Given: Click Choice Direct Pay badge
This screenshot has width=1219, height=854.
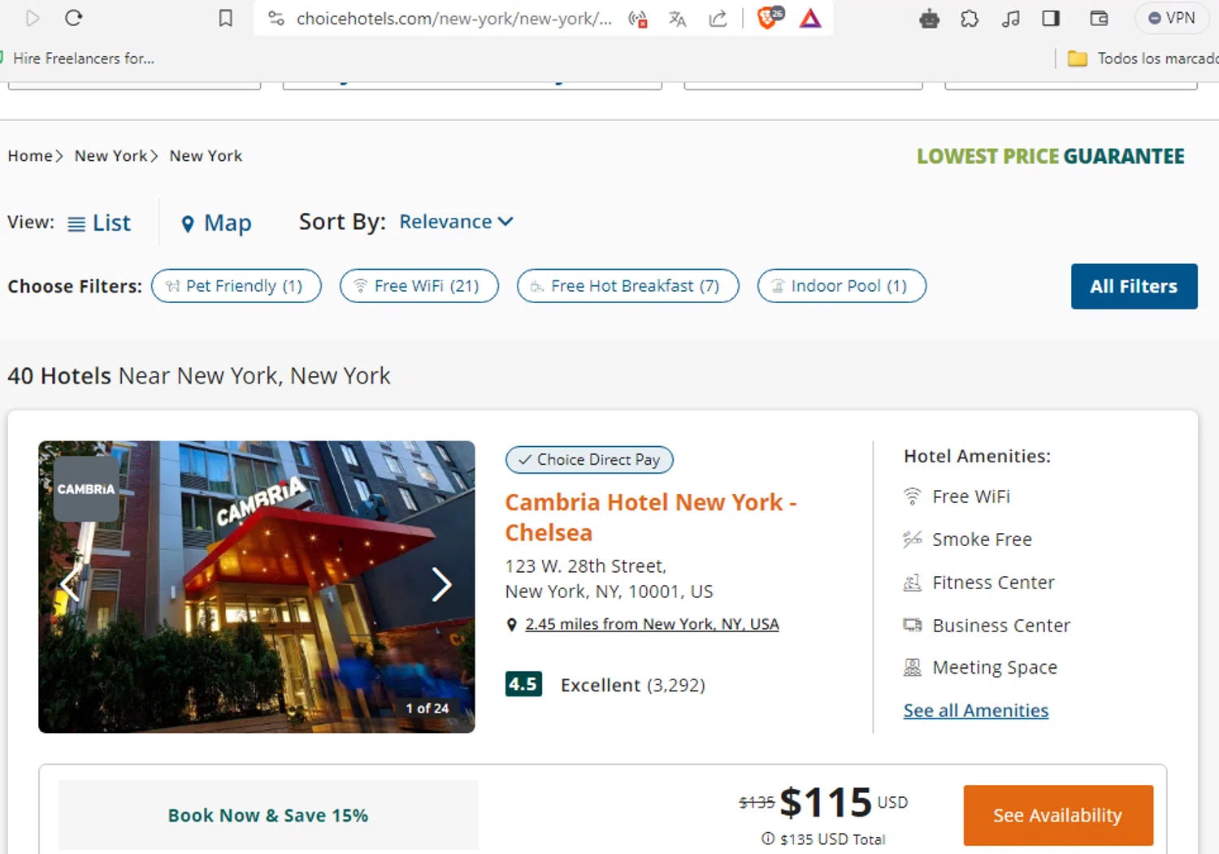Looking at the screenshot, I should click(589, 460).
